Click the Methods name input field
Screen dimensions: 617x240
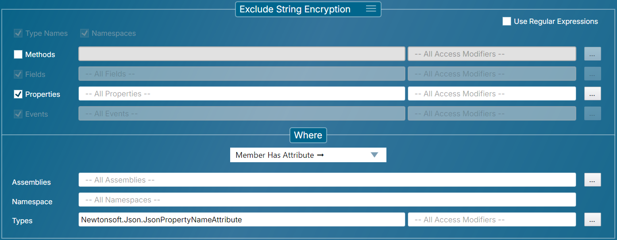tap(242, 54)
